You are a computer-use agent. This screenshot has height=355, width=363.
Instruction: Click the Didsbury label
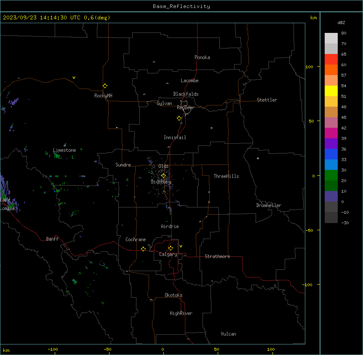point(161,182)
